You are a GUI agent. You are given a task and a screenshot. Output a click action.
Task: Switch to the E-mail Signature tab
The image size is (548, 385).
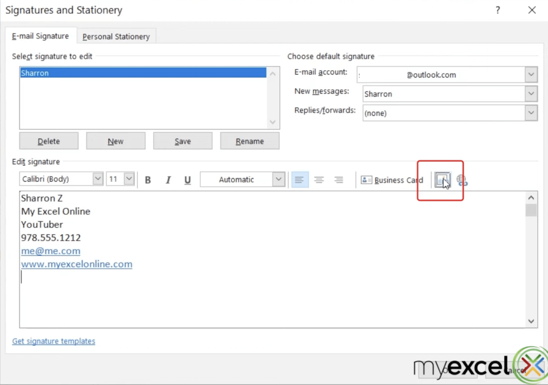40,36
